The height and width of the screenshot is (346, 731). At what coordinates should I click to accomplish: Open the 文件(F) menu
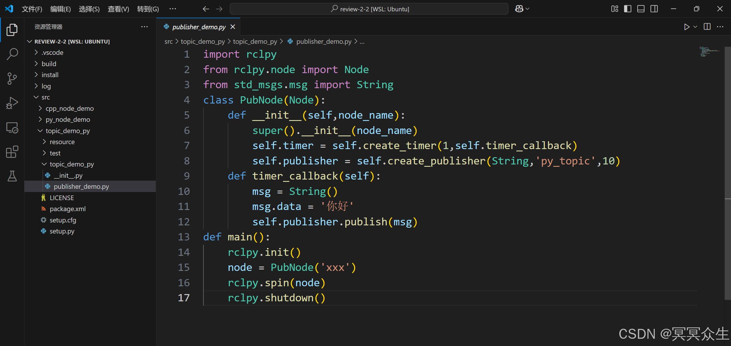coord(32,9)
